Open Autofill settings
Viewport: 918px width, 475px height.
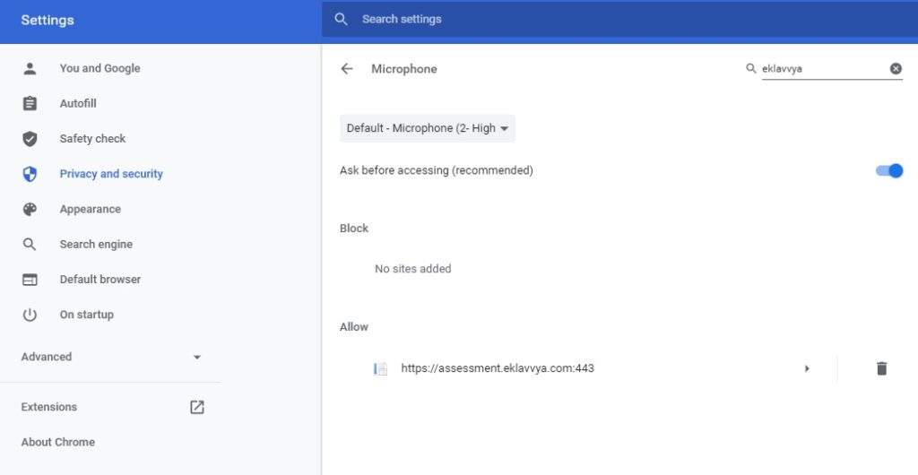[x=78, y=104]
